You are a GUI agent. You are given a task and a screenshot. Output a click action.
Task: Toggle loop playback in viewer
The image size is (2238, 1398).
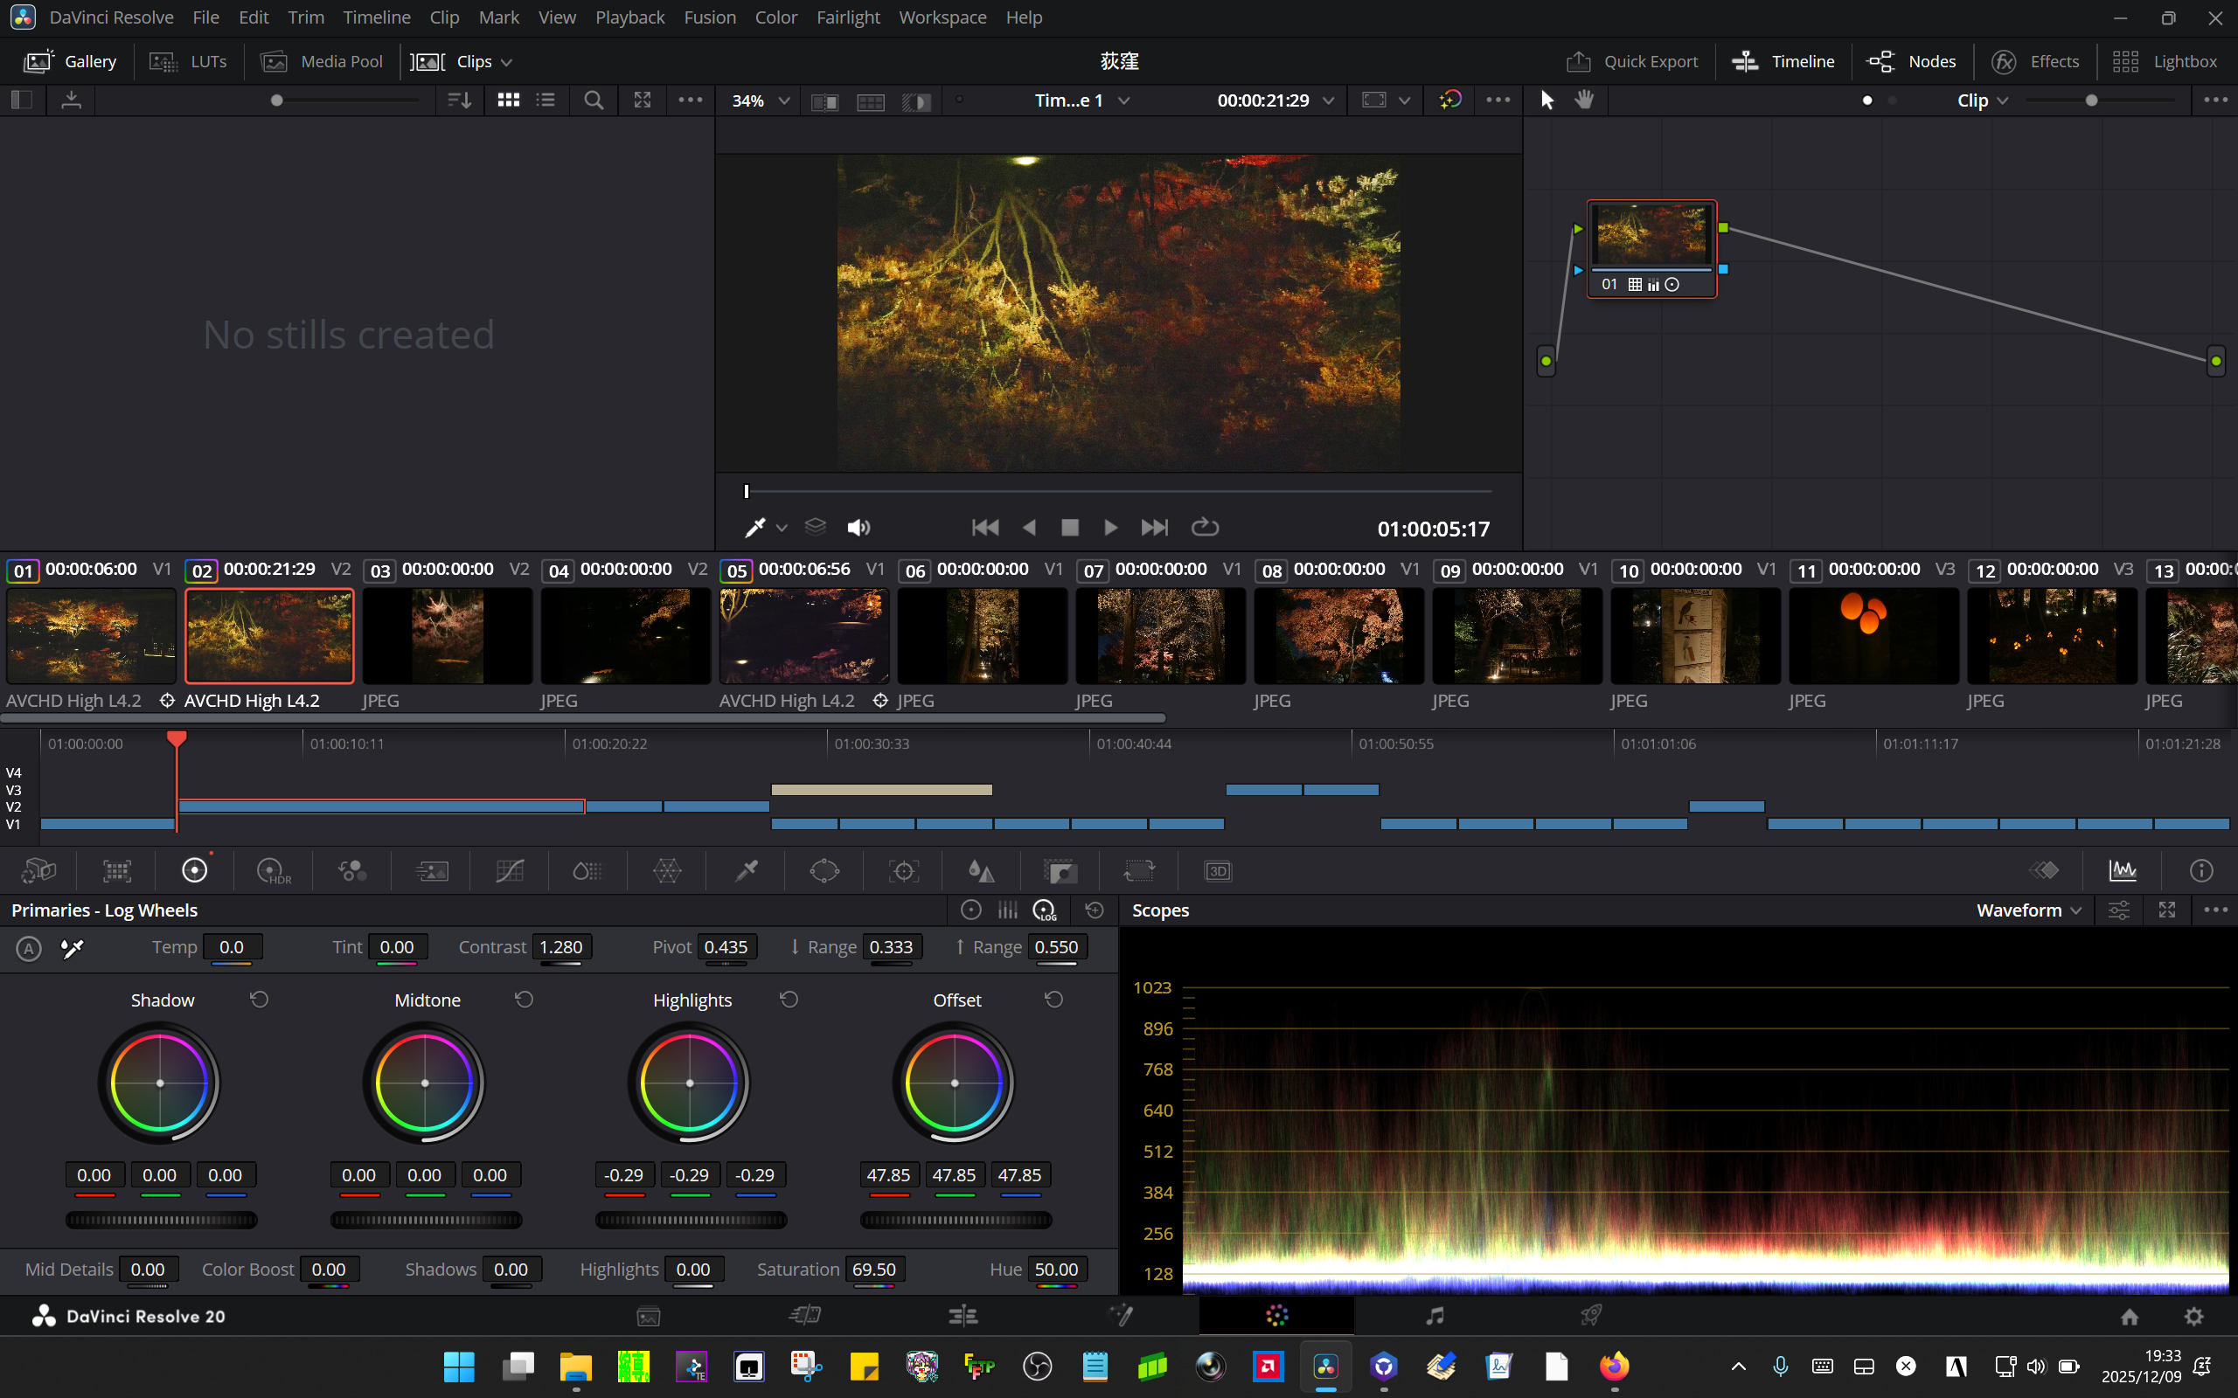[x=1204, y=527]
